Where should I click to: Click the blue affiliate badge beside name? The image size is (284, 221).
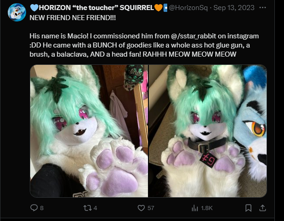[x=165, y=8]
